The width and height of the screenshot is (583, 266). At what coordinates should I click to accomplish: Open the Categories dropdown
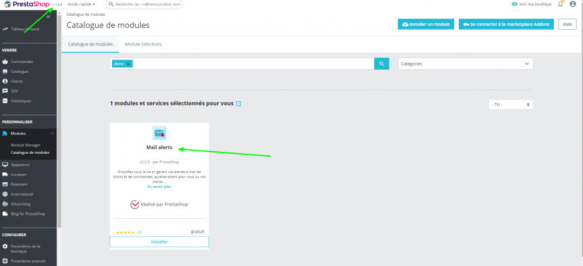point(465,64)
